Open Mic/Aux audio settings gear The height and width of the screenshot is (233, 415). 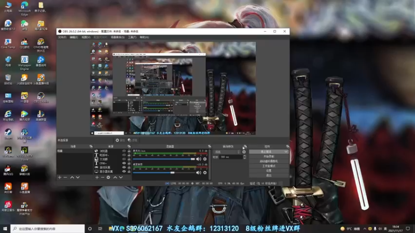point(205,159)
